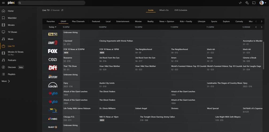269x132 pixels.
Task: Go to earlier guide time with left arrow
Action: click(256, 27)
